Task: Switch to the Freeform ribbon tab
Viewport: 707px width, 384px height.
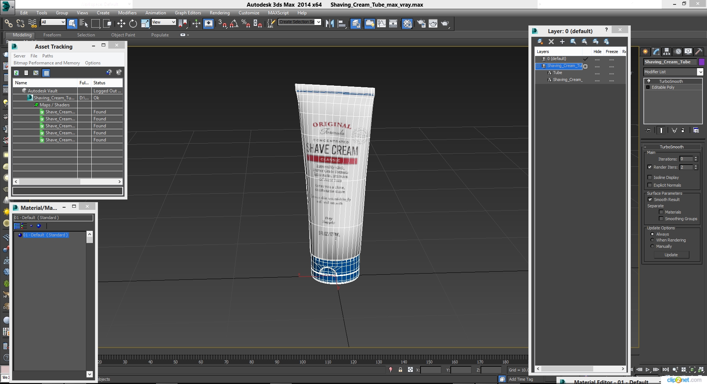Action: click(x=52, y=35)
